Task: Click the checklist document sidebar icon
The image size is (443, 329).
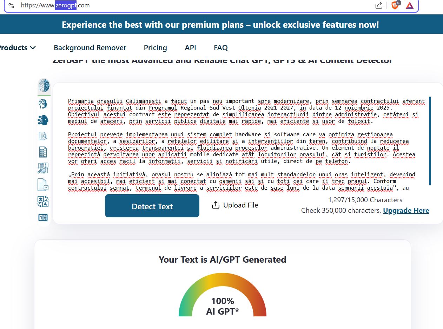Action: 43,152
